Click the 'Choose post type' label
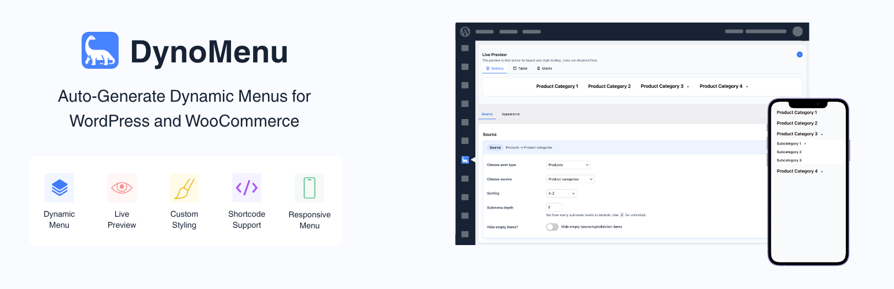 coord(501,165)
